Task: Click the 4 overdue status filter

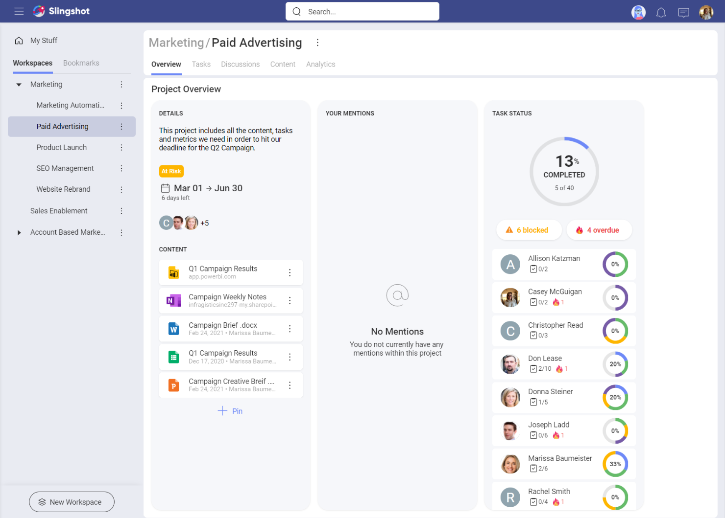Action: point(599,230)
